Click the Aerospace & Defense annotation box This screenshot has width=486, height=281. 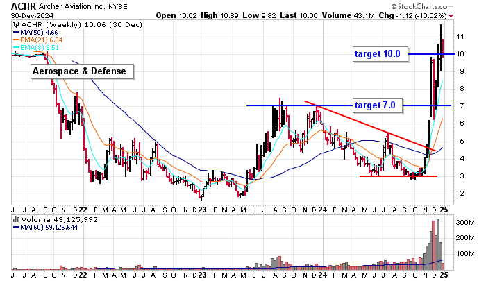click(x=83, y=71)
